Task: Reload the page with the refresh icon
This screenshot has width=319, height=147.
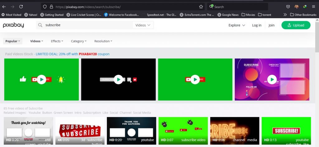Action: point(21,7)
